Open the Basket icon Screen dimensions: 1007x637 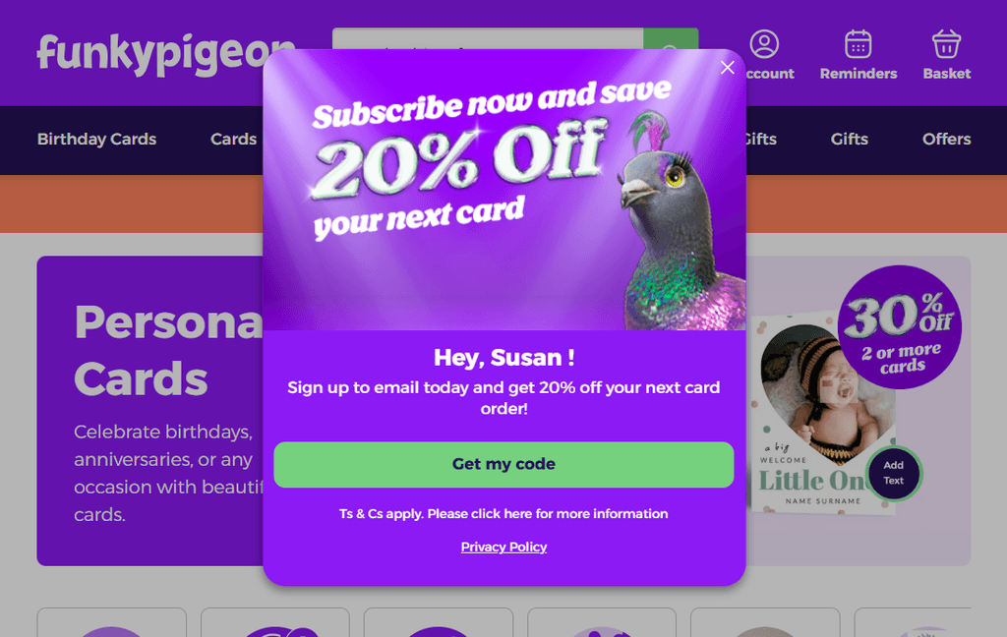click(947, 44)
